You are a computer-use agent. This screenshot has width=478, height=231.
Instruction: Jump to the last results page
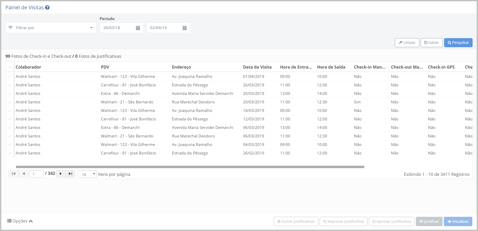click(70, 174)
